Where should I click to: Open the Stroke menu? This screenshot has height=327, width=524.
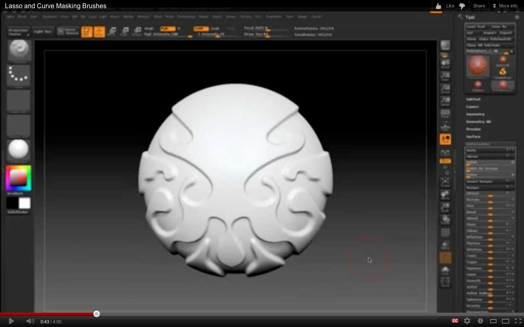(231, 17)
